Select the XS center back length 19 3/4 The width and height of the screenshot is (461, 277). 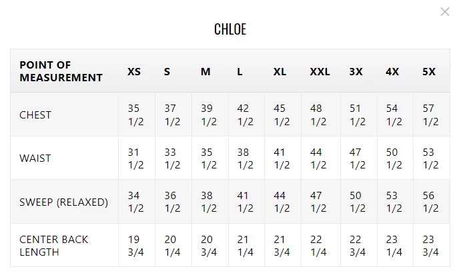coord(135,246)
